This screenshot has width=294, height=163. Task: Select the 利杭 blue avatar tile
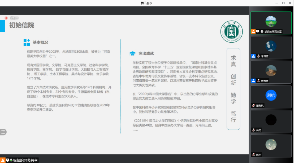pyautogui.click(x=271, y=95)
